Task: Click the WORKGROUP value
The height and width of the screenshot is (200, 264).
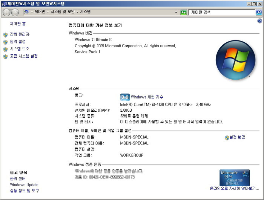Action: click(132, 155)
